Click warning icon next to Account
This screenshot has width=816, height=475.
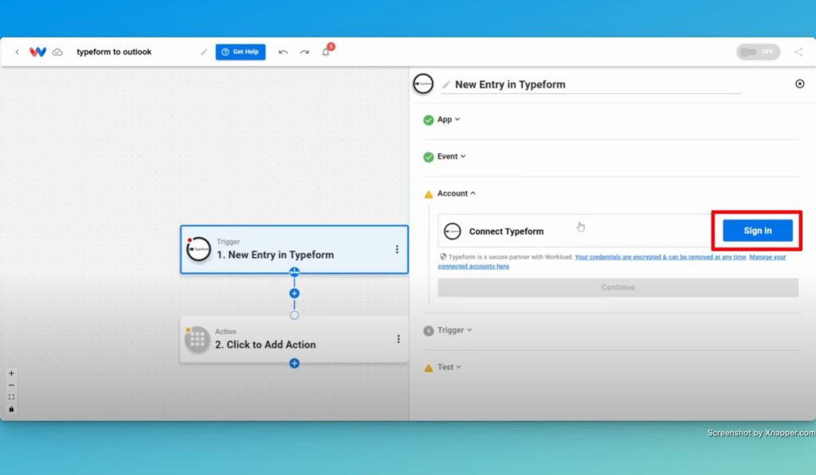[428, 194]
